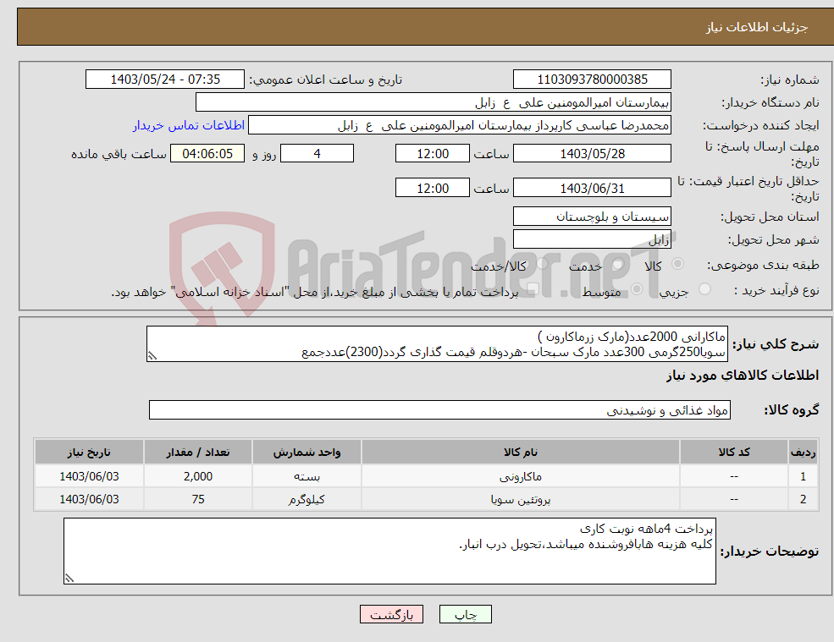Viewport: 834px width, 642px height.
Task: Click the تعداد / مقدار column header
Action: click(198, 452)
